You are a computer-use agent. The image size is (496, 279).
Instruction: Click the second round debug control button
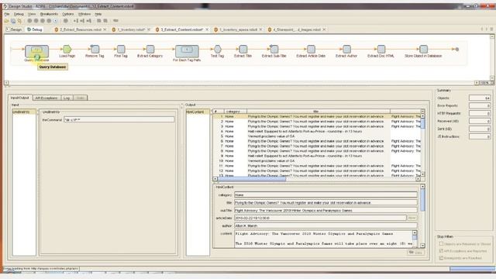pos(36,21)
